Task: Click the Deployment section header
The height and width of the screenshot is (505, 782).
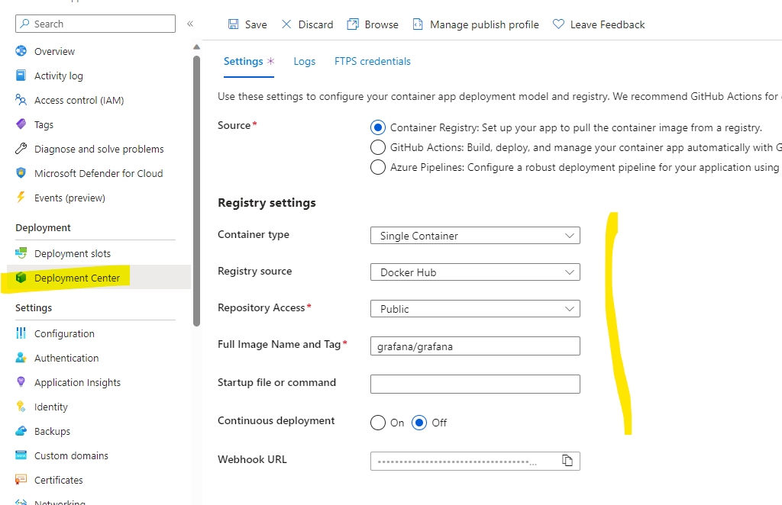Action: [x=43, y=227]
